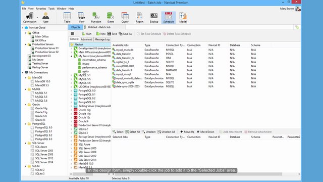
Task: Select the Report toolbar icon
Action: (x=139, y=18)
